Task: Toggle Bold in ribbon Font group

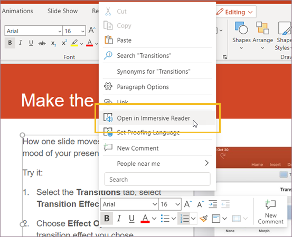Action: tap(10, 43)
